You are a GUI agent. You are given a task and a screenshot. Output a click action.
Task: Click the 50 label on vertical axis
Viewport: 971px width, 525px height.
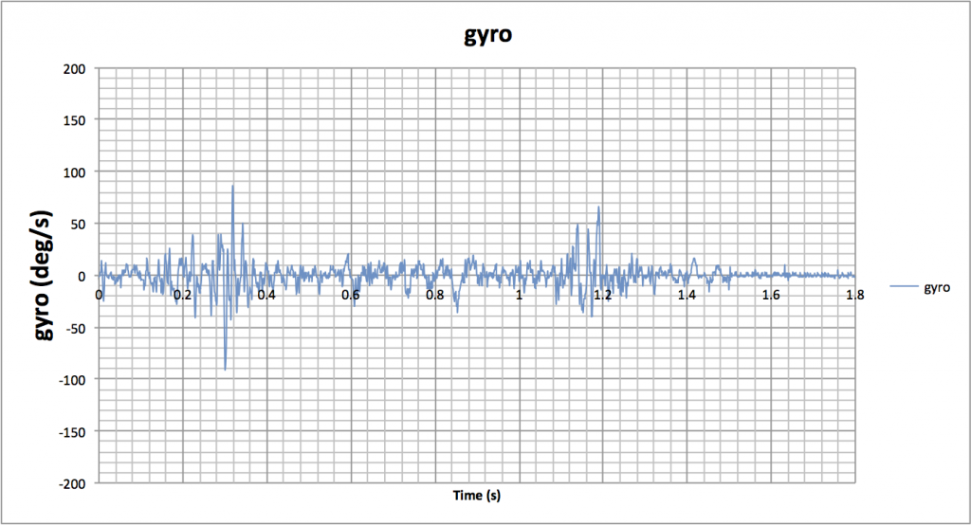tap(78, 225)
